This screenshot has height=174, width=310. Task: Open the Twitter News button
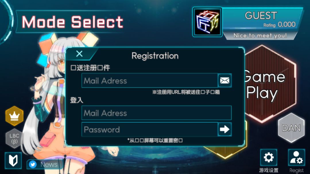(44, 164)
